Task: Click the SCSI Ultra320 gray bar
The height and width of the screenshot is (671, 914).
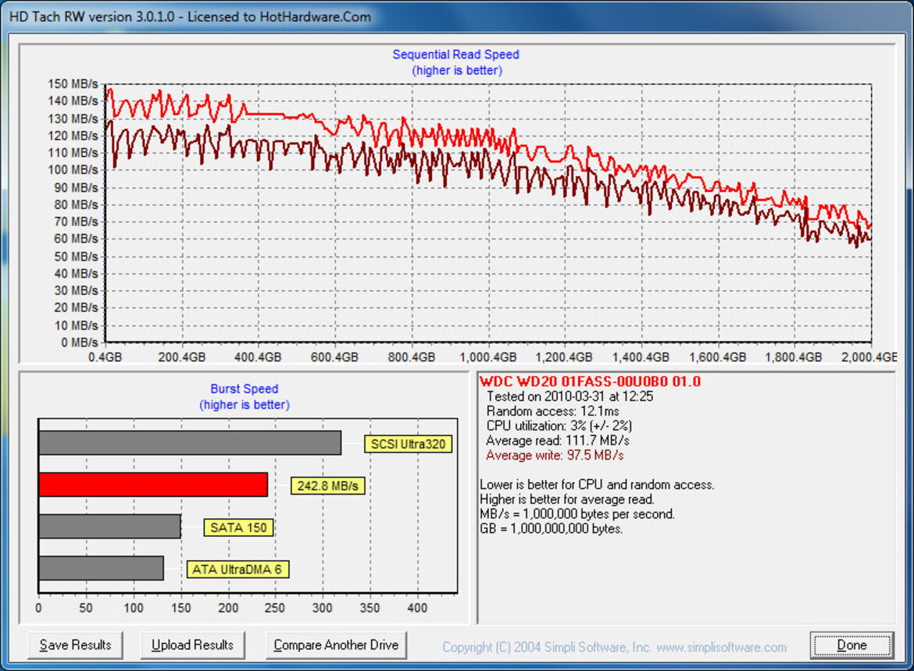Action: click(190, 443)
